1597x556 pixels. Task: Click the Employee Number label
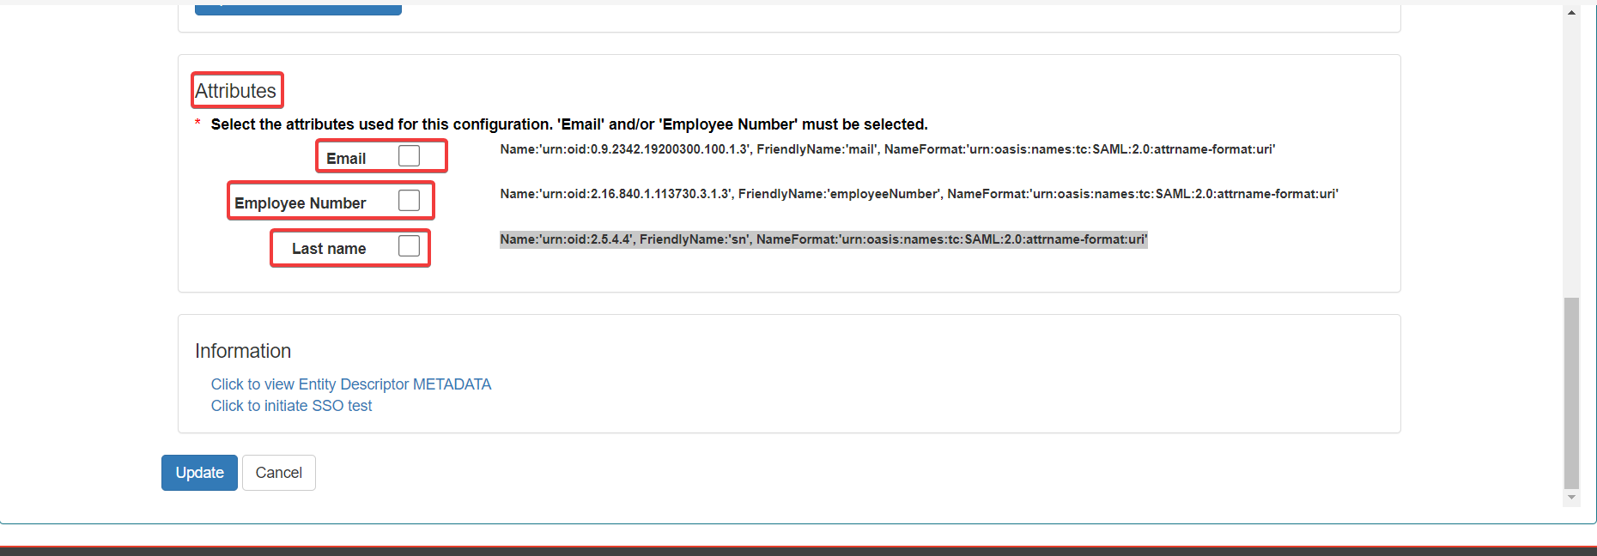pos(300,203)
